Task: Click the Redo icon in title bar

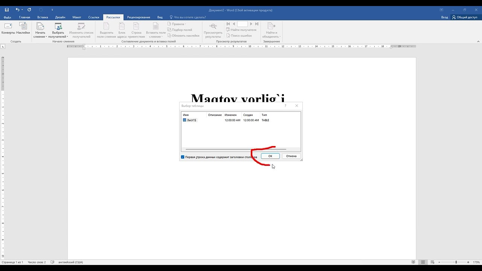Action: (29, 10)
